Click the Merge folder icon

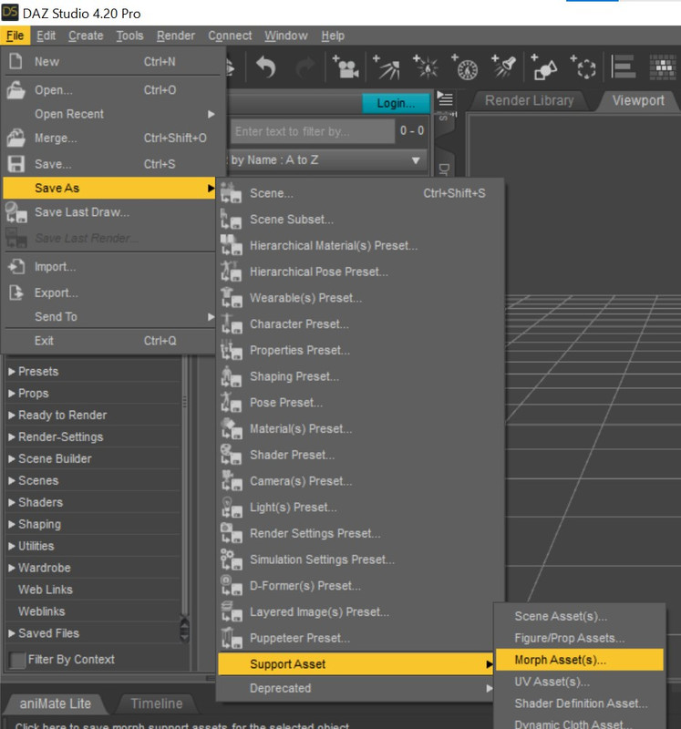tap(15, 138)
